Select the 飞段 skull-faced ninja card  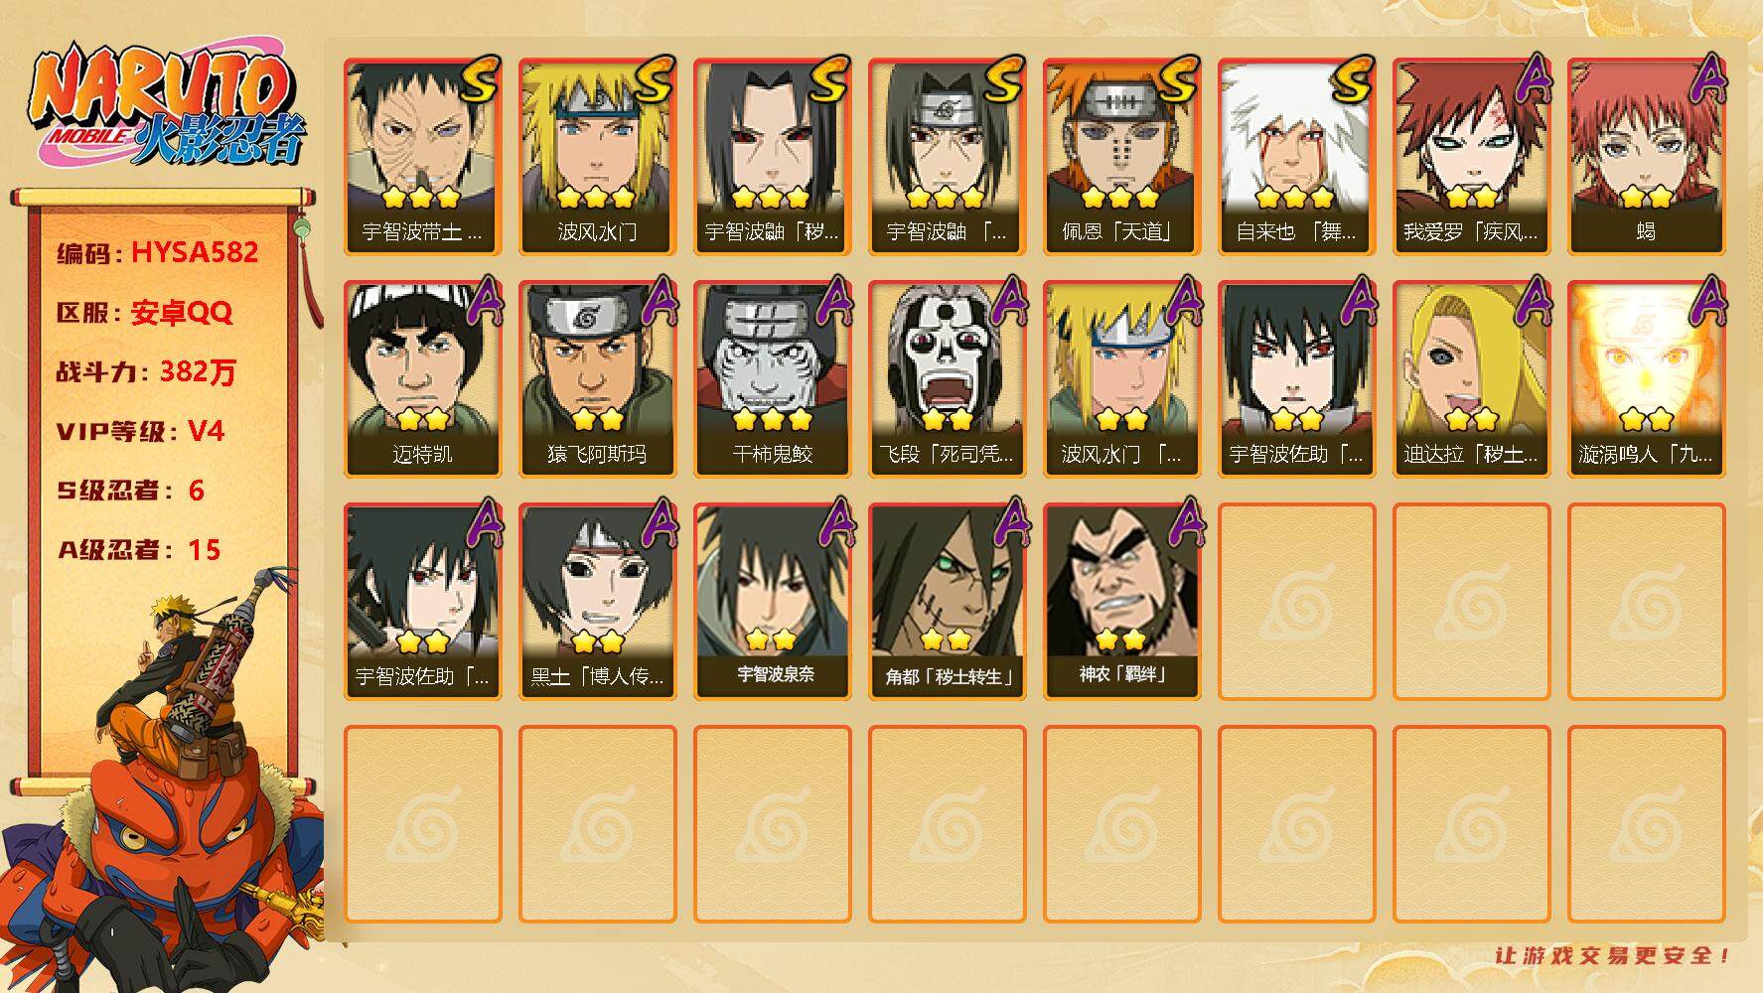point(947,378)
